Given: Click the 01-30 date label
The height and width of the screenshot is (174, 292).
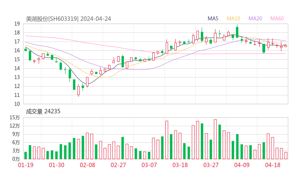Looking at the screenshot, I should pos(56,165).
